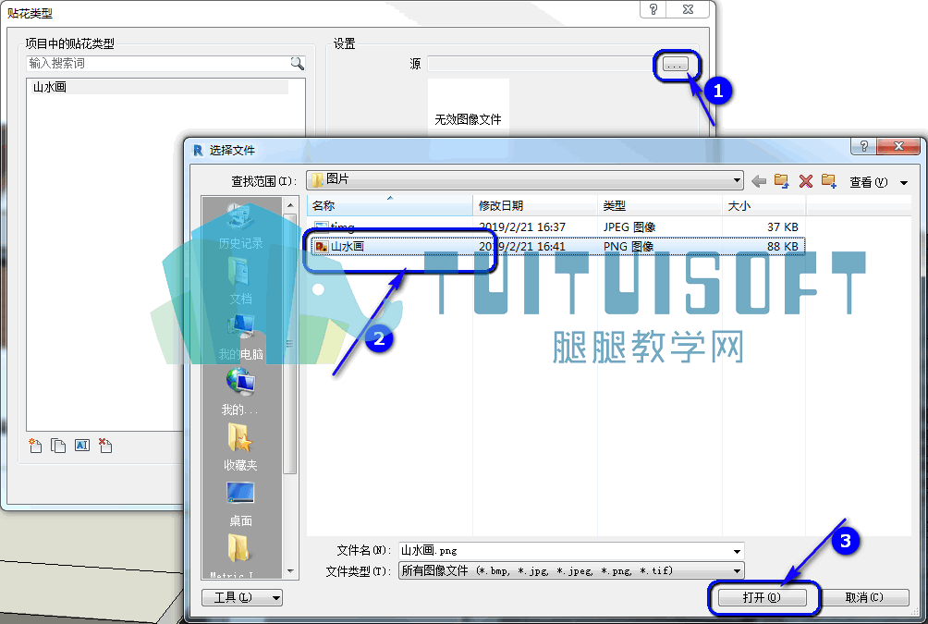Click the "37 KB" size cell
This screenshot has width=928, height=624.
tap(782, 226)
